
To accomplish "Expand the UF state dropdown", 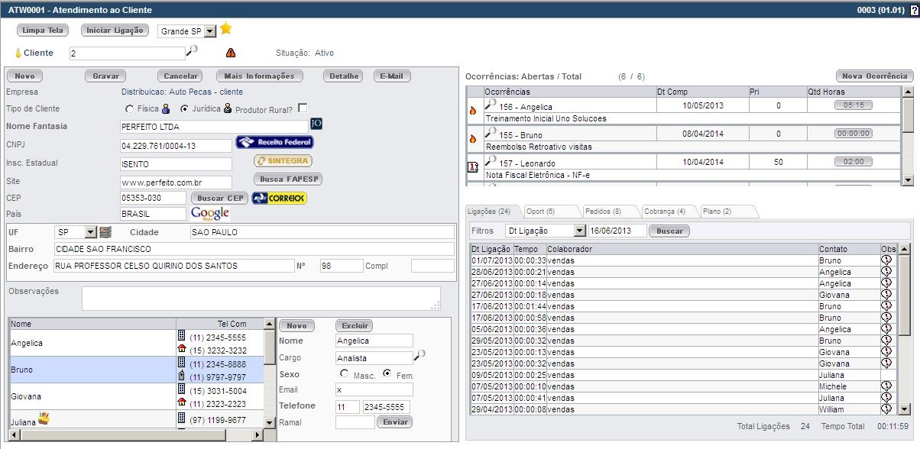I will [90, 232].
